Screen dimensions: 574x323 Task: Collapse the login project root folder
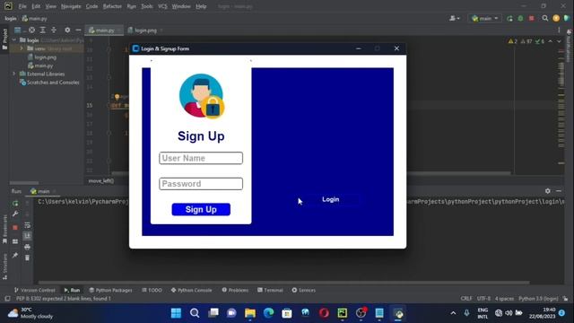[14, 39]
